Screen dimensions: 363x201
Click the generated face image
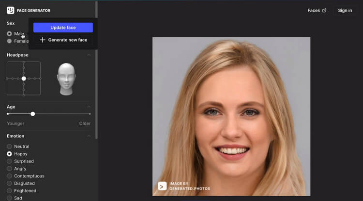coord(231,116)
